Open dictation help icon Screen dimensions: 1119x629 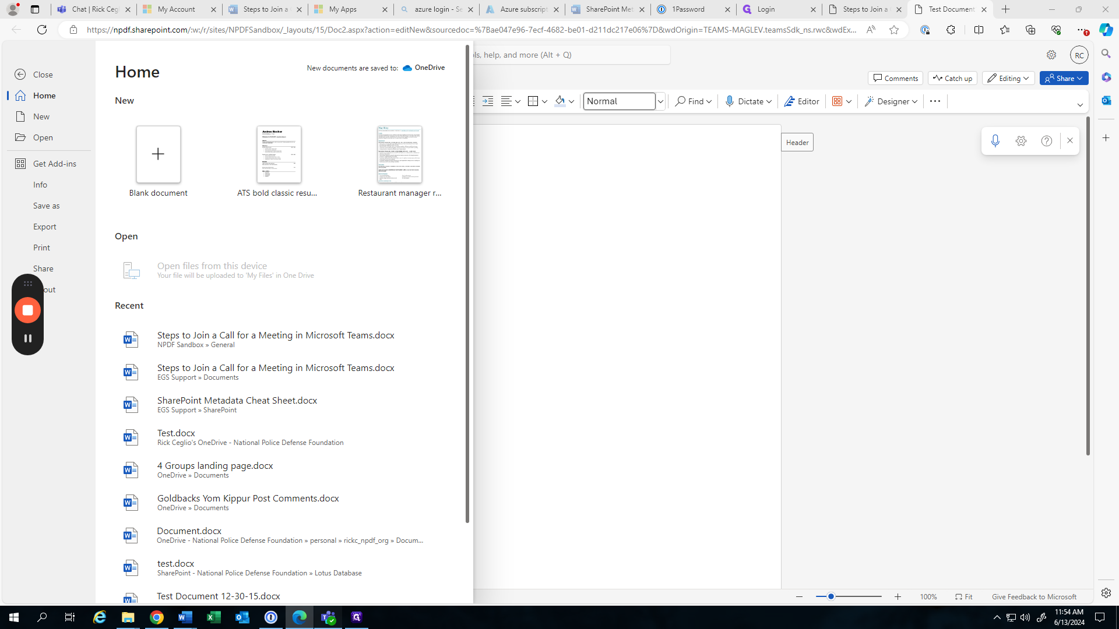click(x=1047, y=141)
